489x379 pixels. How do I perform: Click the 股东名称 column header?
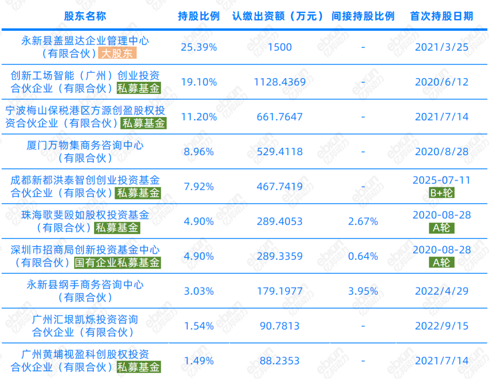[85, 16]
